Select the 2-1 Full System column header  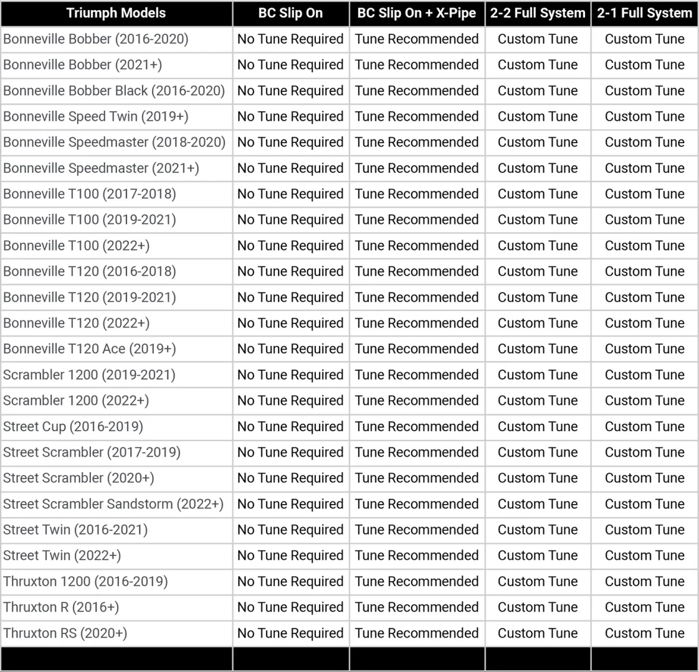(644, 13)
